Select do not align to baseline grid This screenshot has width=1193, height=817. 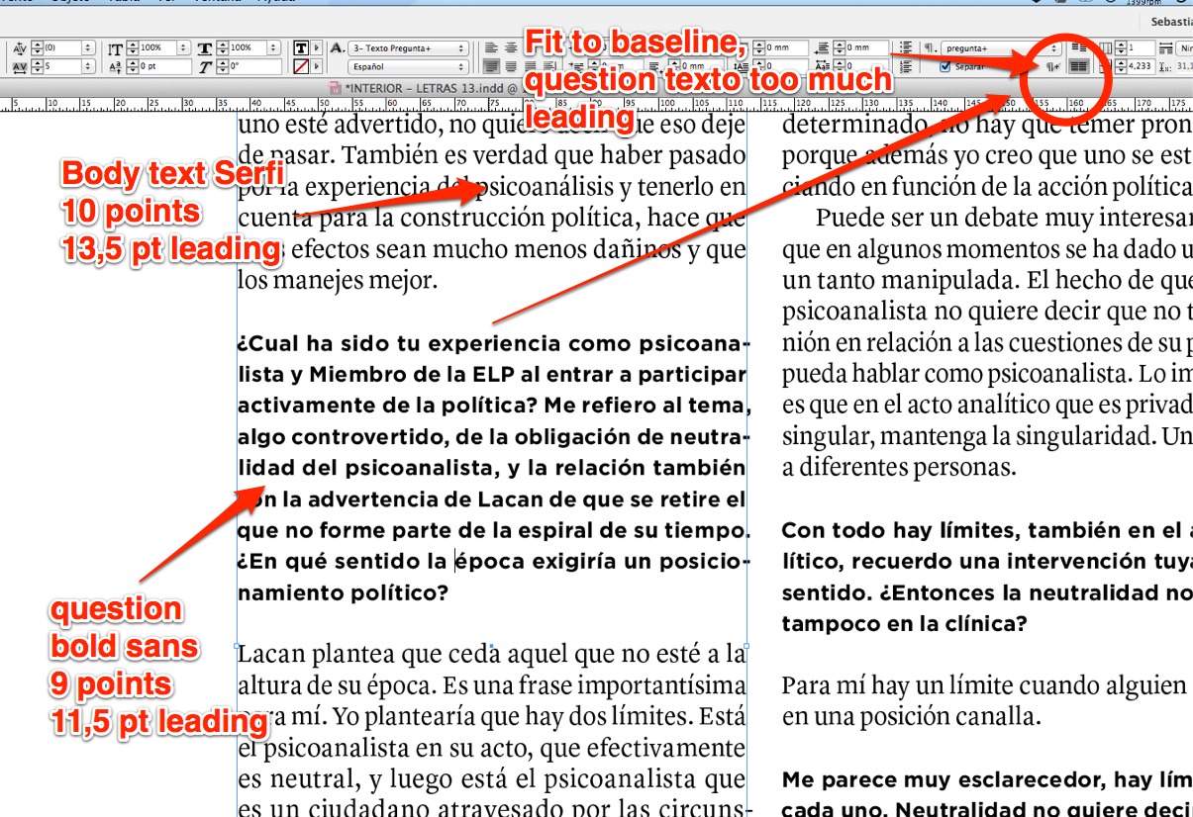pyautogui.click(x=1078, y=46)
